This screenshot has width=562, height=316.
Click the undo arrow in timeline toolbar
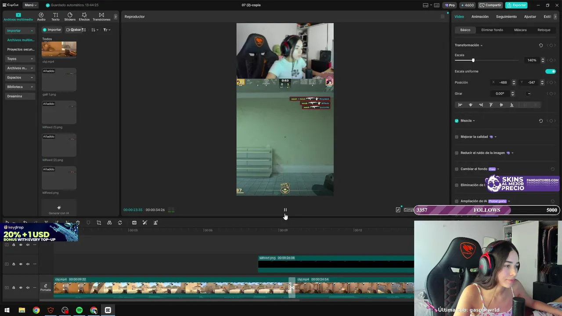click(x=25, y=223)
